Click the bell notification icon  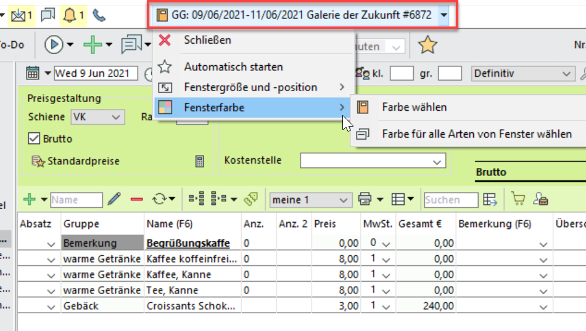pyautogui.click(x=70, y=14)
